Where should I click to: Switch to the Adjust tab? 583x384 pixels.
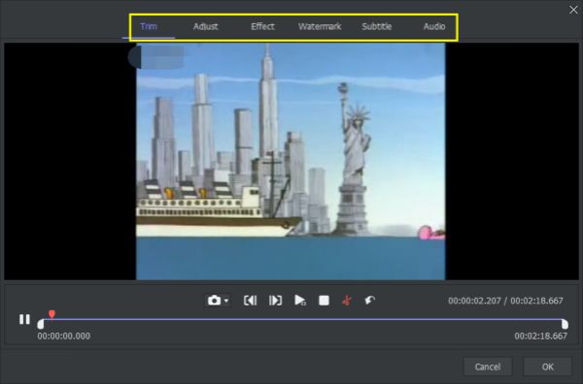pos(205,26)
